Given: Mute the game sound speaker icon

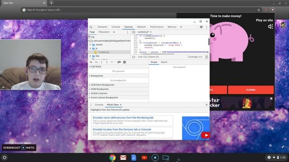Looking at the screenshot, I should [270, 27].
